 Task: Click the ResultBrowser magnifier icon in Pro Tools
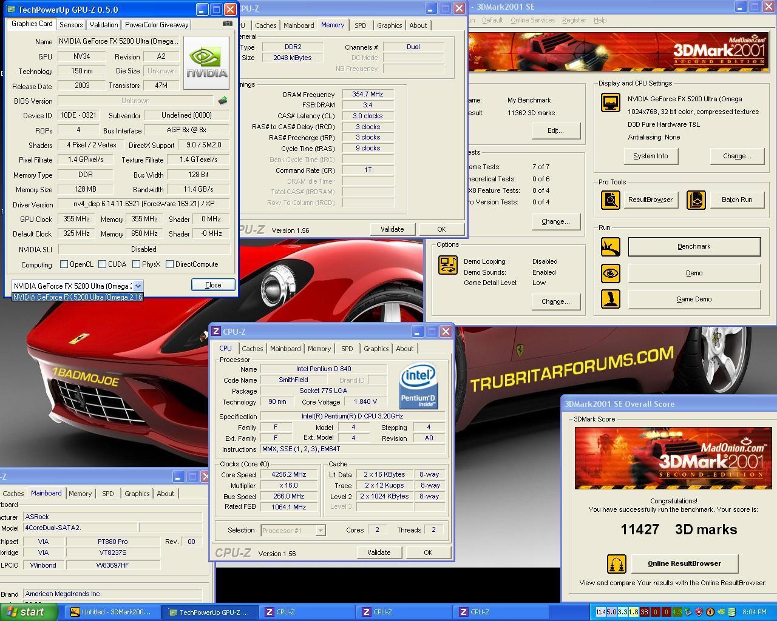(x=610, y=200)
